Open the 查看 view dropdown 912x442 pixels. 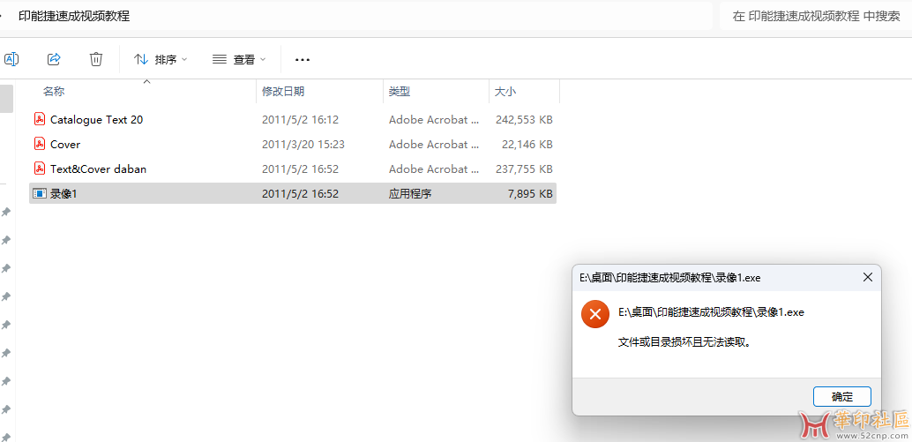tap(239, 59)
